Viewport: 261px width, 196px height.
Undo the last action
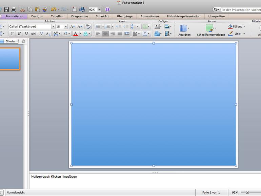point(53,9)
